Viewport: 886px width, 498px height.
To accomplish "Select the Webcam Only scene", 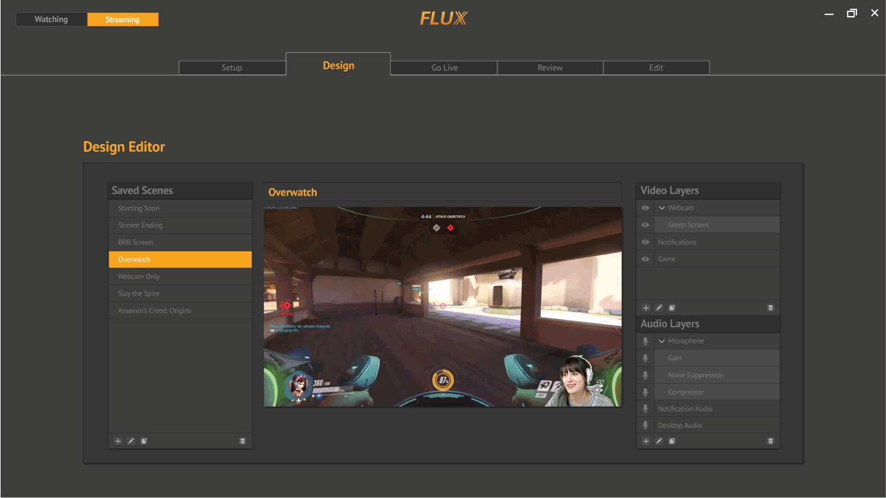I will 180,277.
